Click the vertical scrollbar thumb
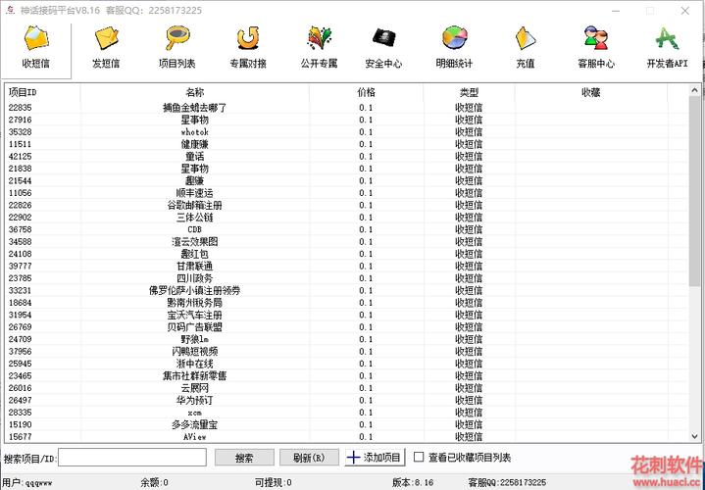The image size is (705, 490). click(694, 191)
